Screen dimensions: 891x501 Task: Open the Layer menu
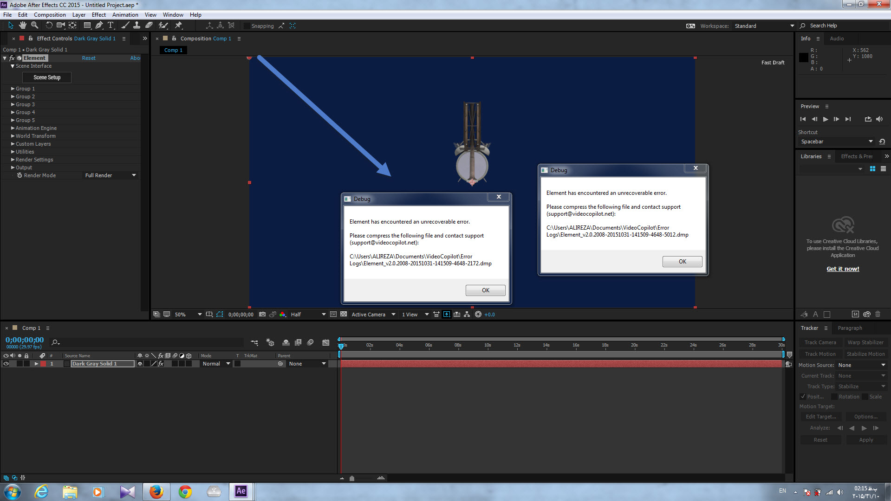78,15
